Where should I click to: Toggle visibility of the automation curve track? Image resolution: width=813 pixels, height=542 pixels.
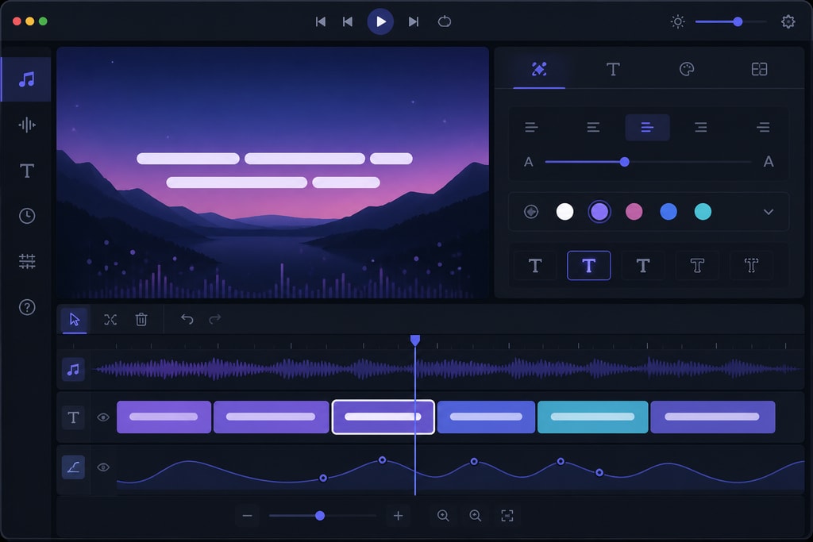click(x=103, y=467)
